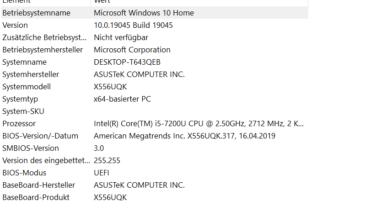This screenshot has height=205, width=365.
Task: Click the DESKTOP-T643QEB value
Action: 127,62
